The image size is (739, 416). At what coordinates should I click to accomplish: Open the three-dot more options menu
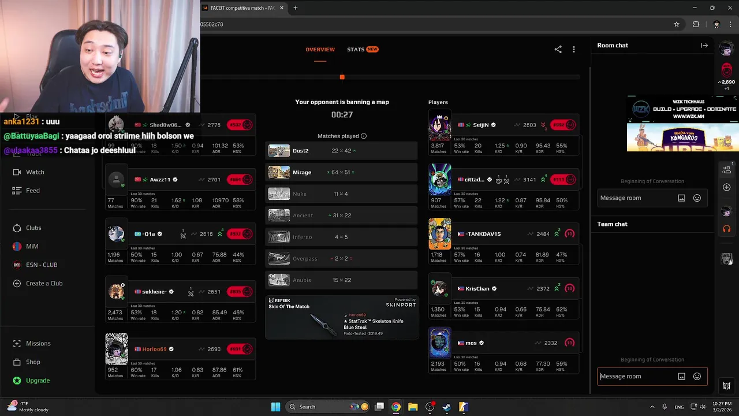(573, 50)
